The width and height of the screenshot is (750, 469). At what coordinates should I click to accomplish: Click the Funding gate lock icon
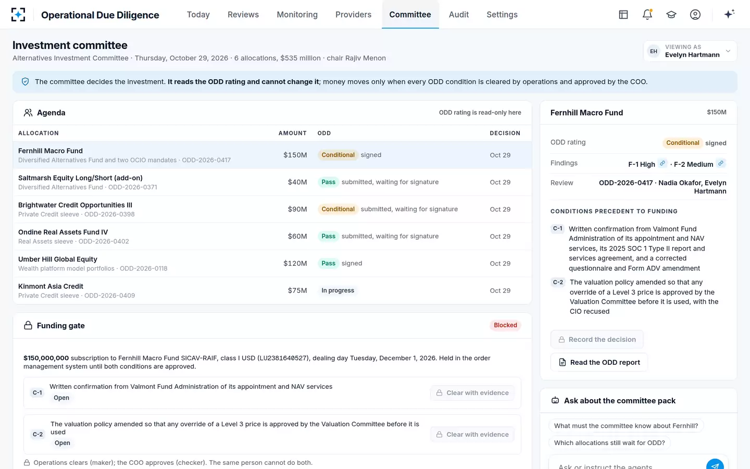28,326
